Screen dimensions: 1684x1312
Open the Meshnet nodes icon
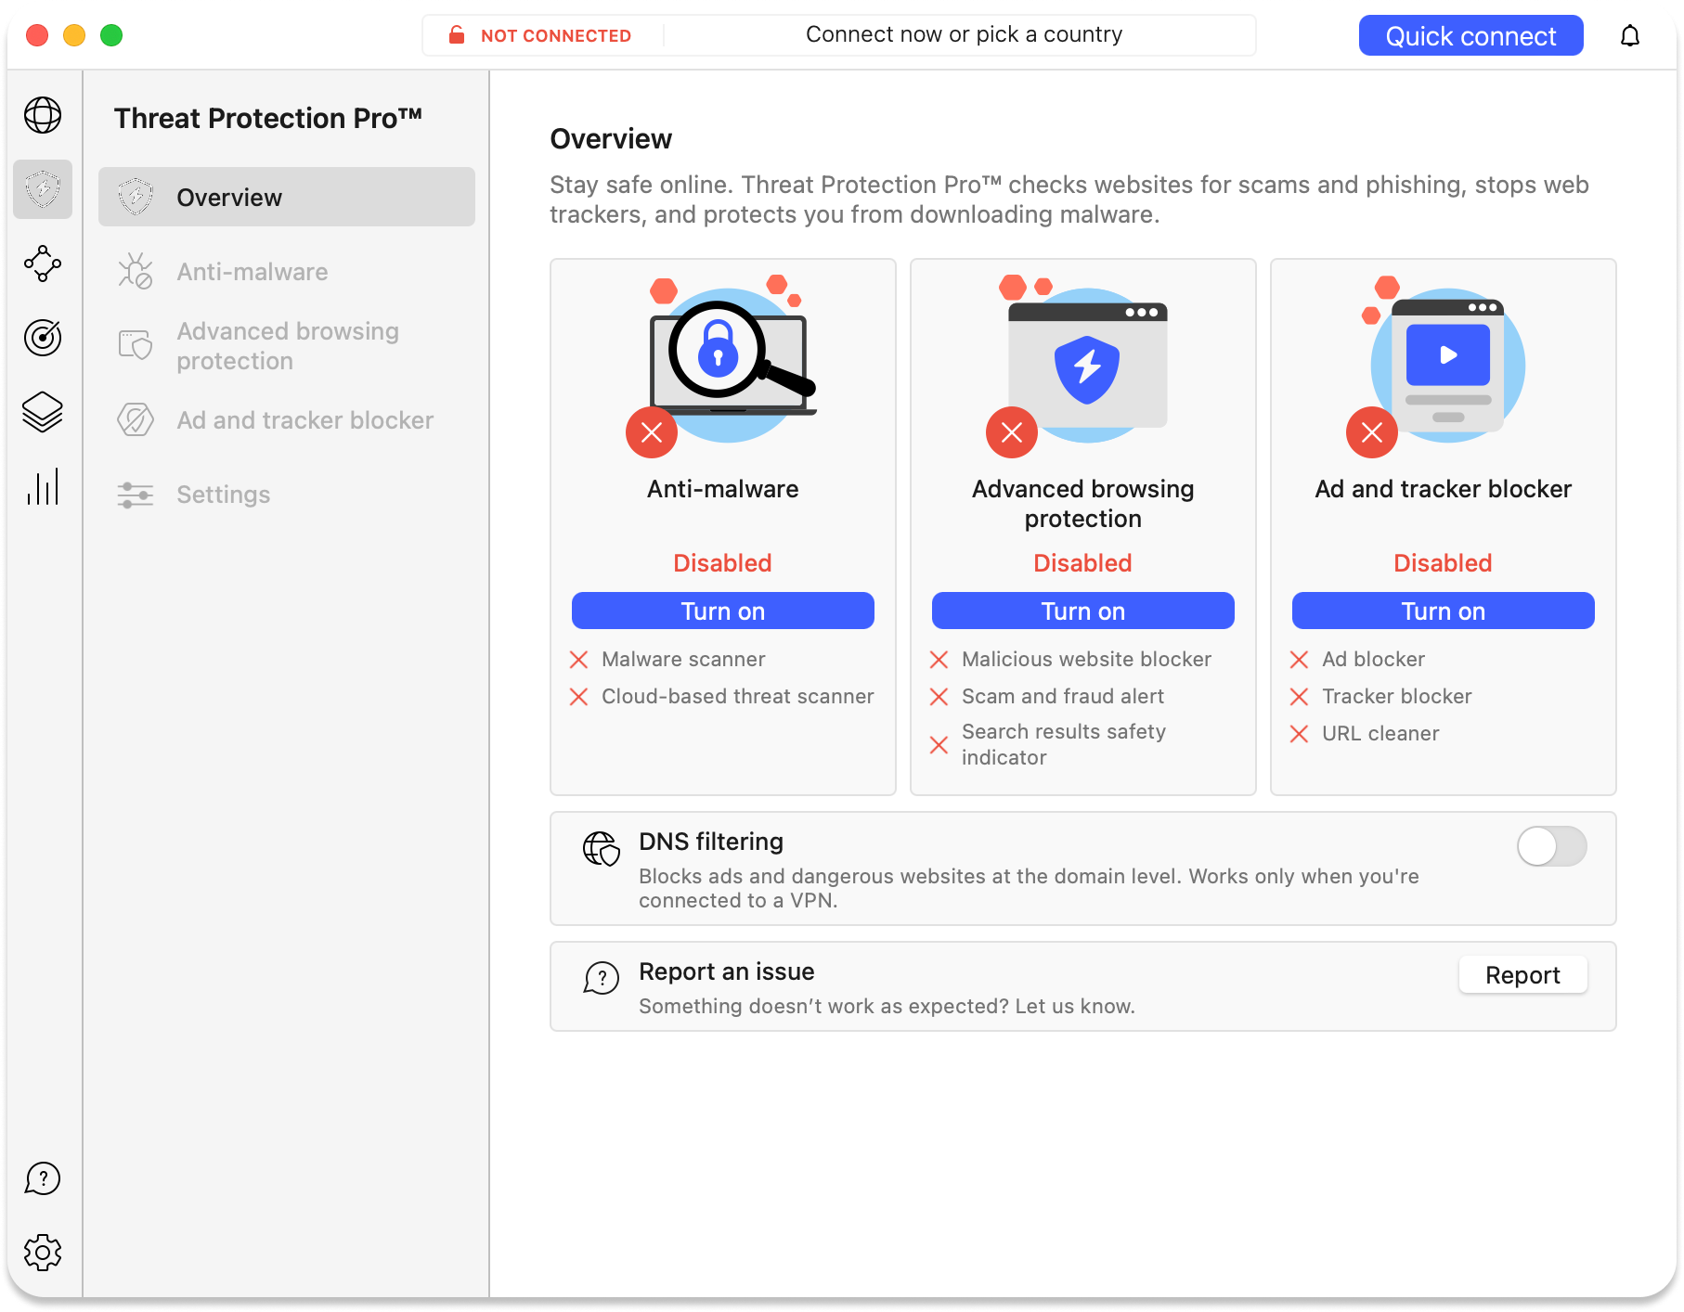tap(43, 264)
